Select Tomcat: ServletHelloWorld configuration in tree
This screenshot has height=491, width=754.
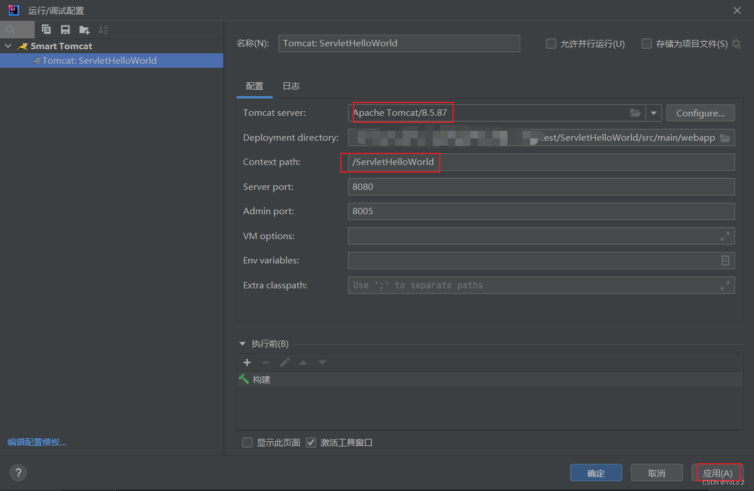coord(112,60)
